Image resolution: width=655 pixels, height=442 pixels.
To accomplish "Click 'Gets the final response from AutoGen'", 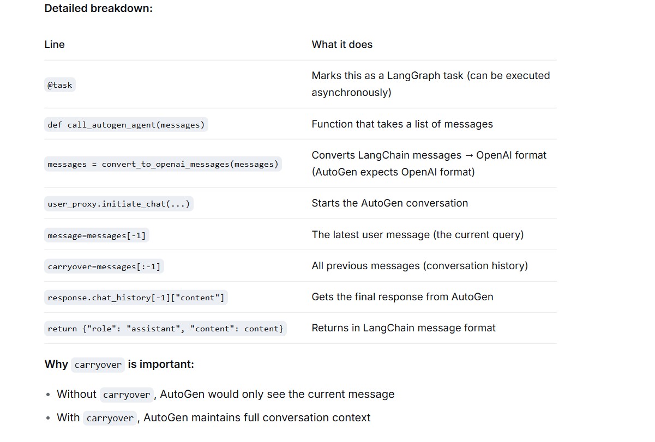I will (x=402, y=297).
